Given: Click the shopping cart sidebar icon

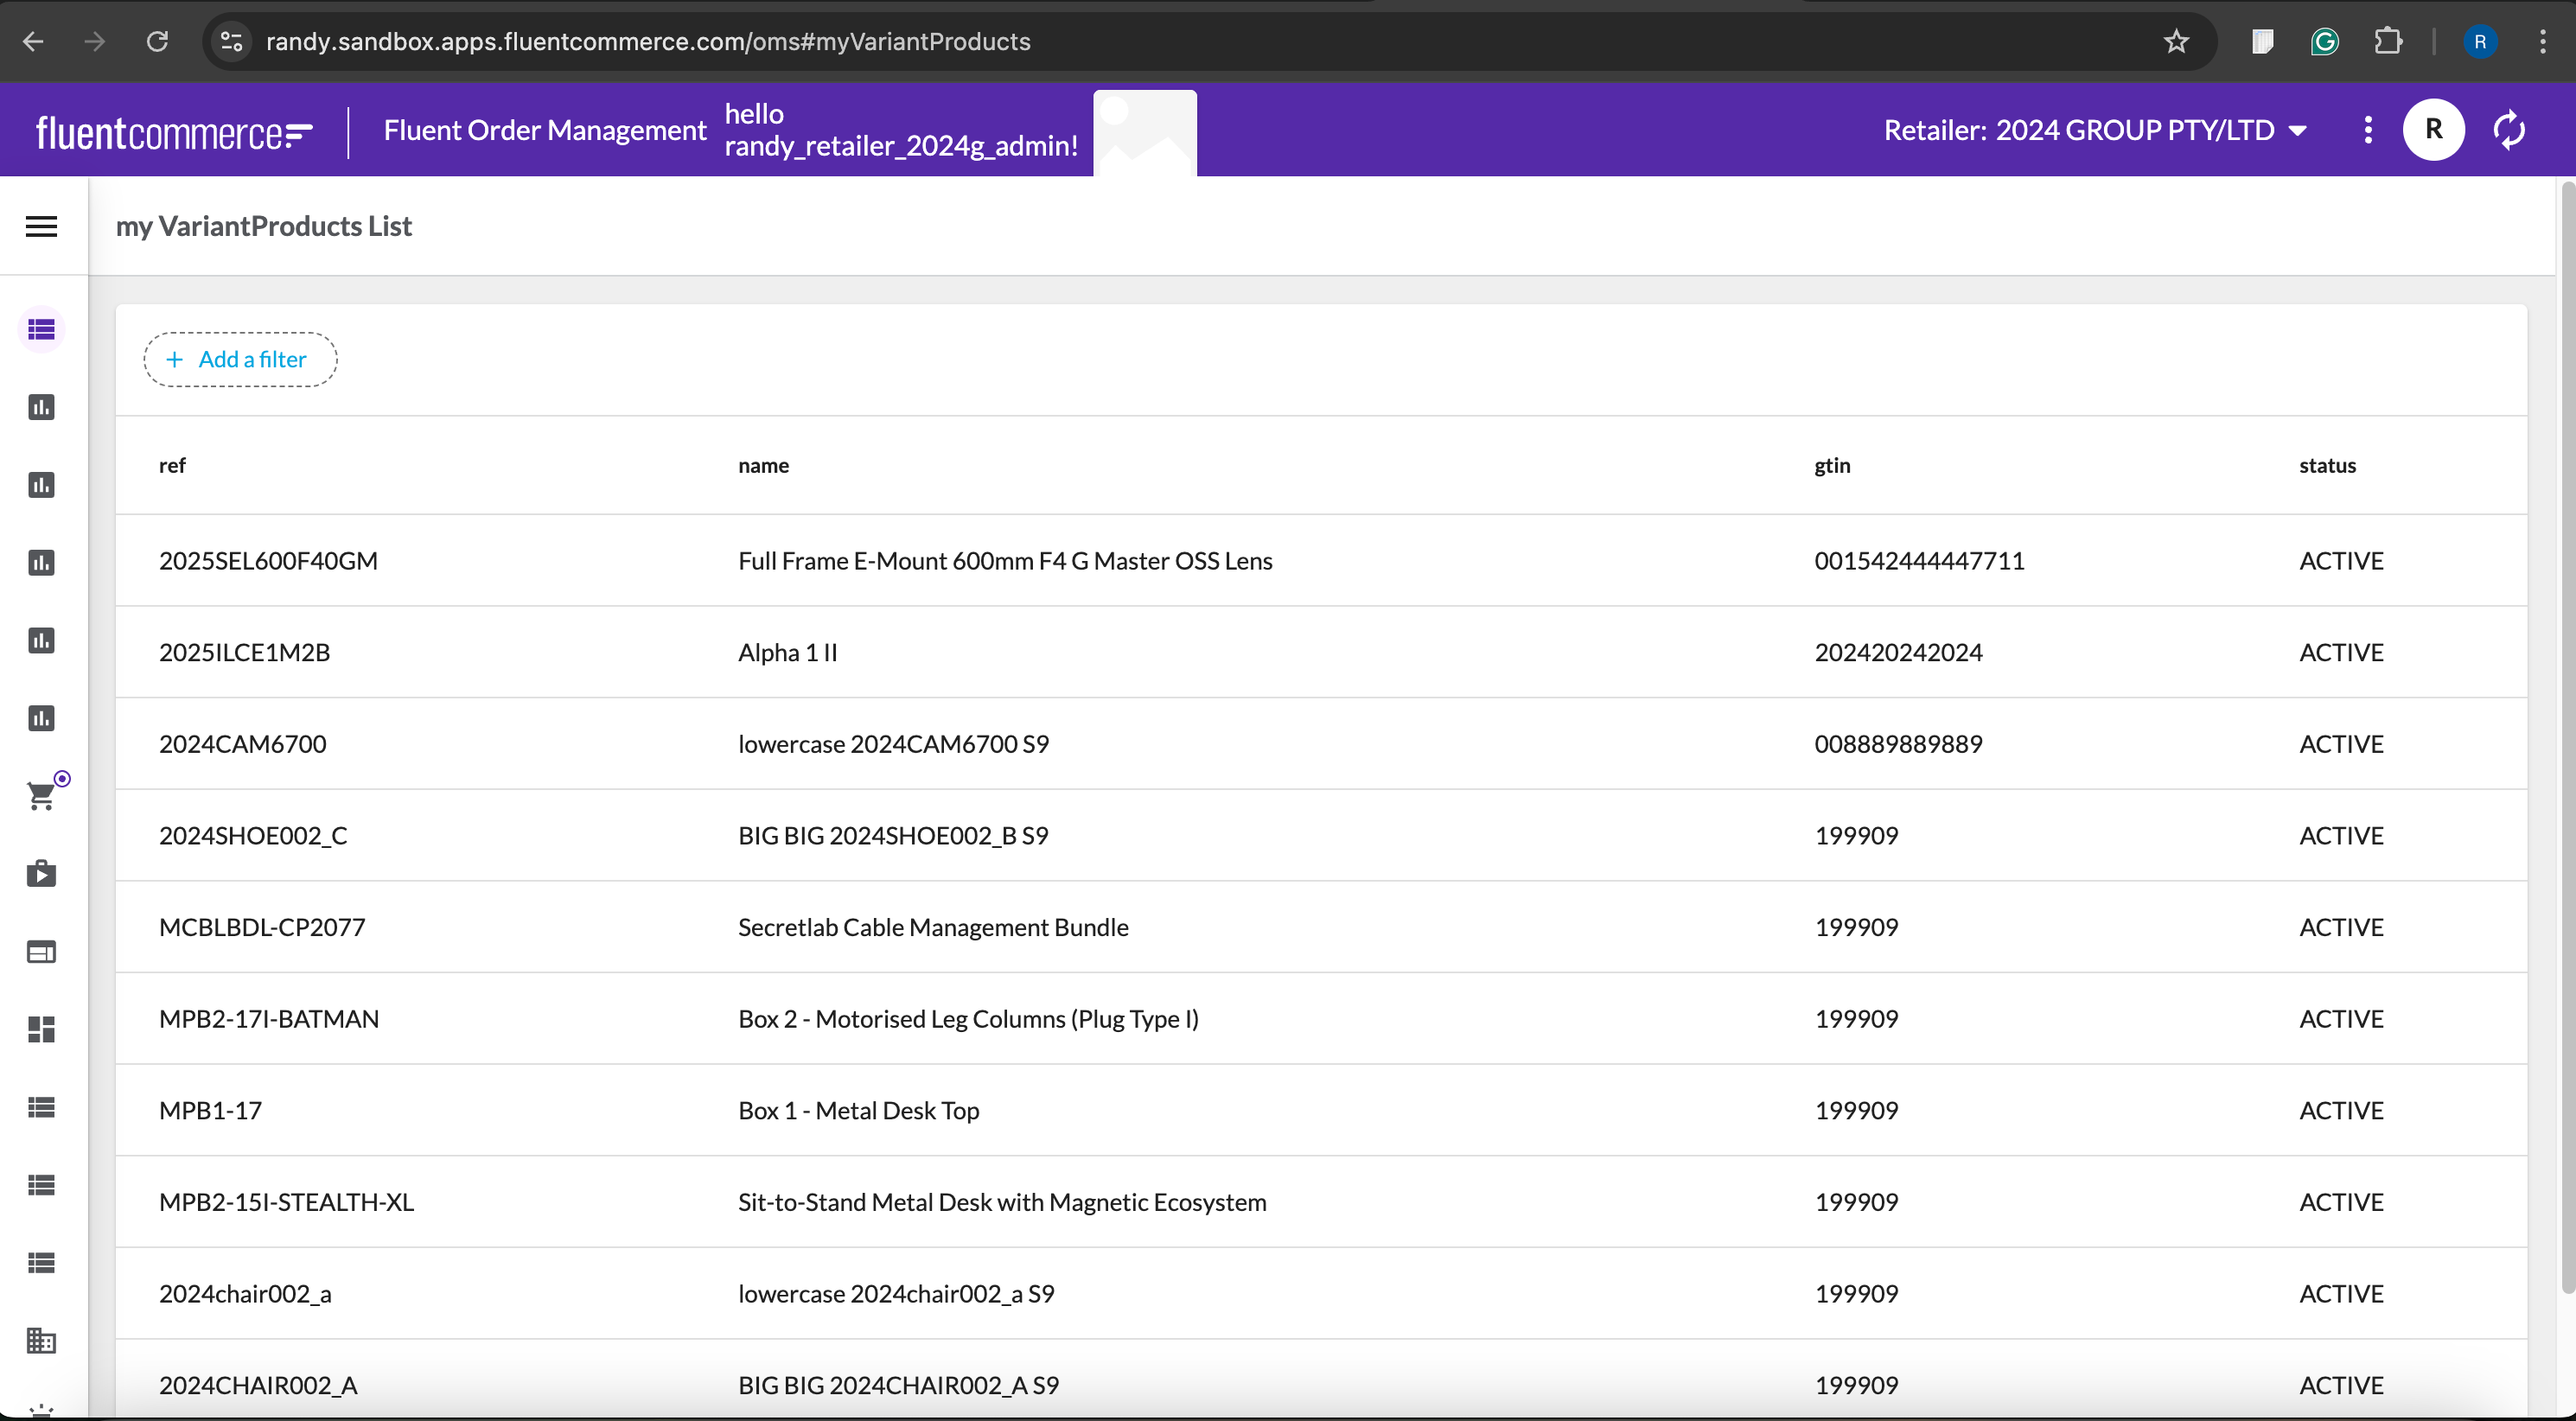Looking at the screenshot, I should (41, 796).
